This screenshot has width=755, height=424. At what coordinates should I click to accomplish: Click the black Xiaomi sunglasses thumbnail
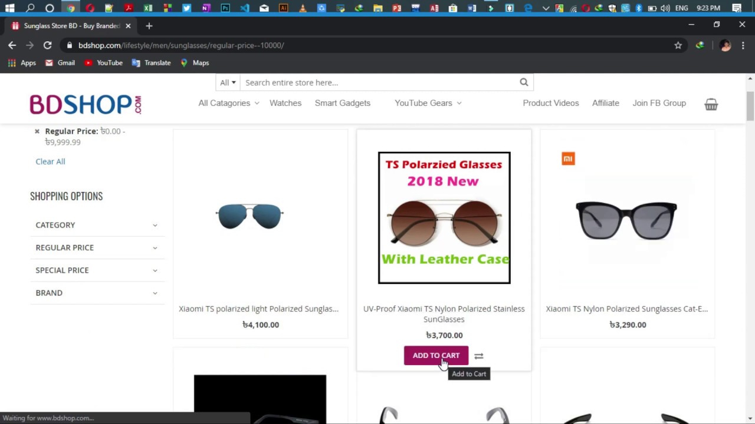point(626,220)
